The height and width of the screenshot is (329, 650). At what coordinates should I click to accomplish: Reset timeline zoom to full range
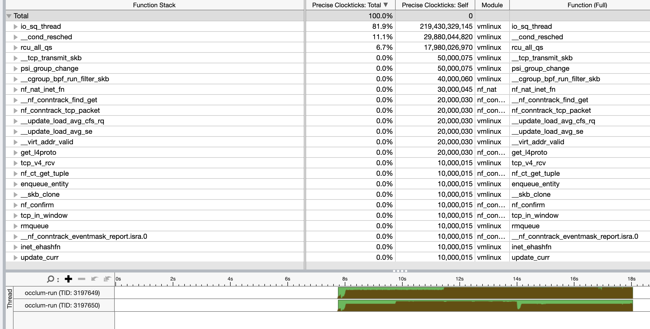(x=107, y=278)
